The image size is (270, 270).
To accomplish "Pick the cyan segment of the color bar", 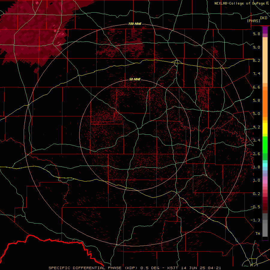I will click(x=265, y=165).
